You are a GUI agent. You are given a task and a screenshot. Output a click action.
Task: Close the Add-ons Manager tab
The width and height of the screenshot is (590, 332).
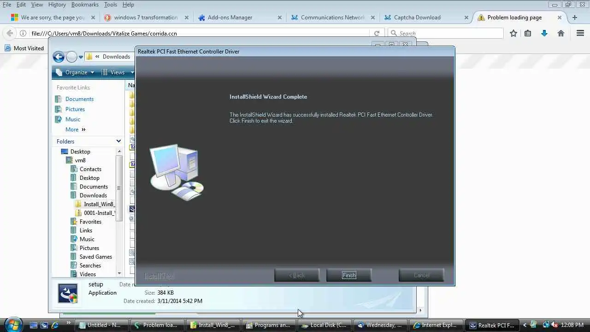coord(280,18)
